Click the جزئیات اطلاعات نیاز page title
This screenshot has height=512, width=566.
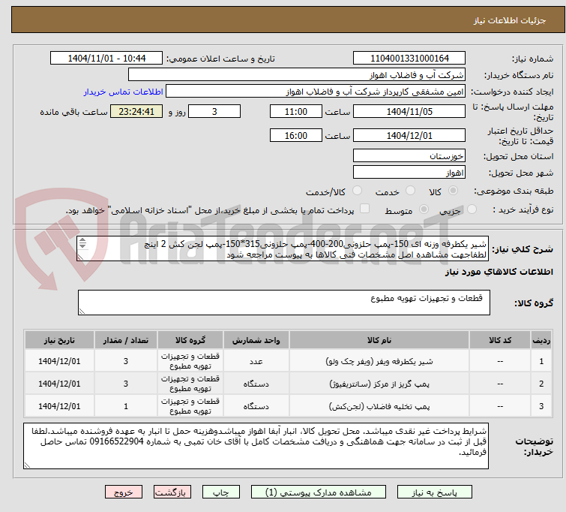tap(509, 20)
